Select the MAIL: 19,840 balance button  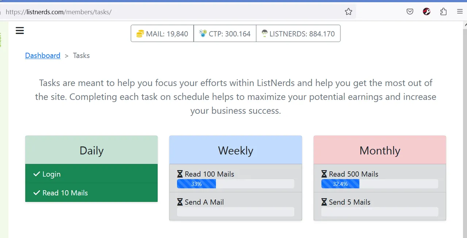click(x=162, y=34)
